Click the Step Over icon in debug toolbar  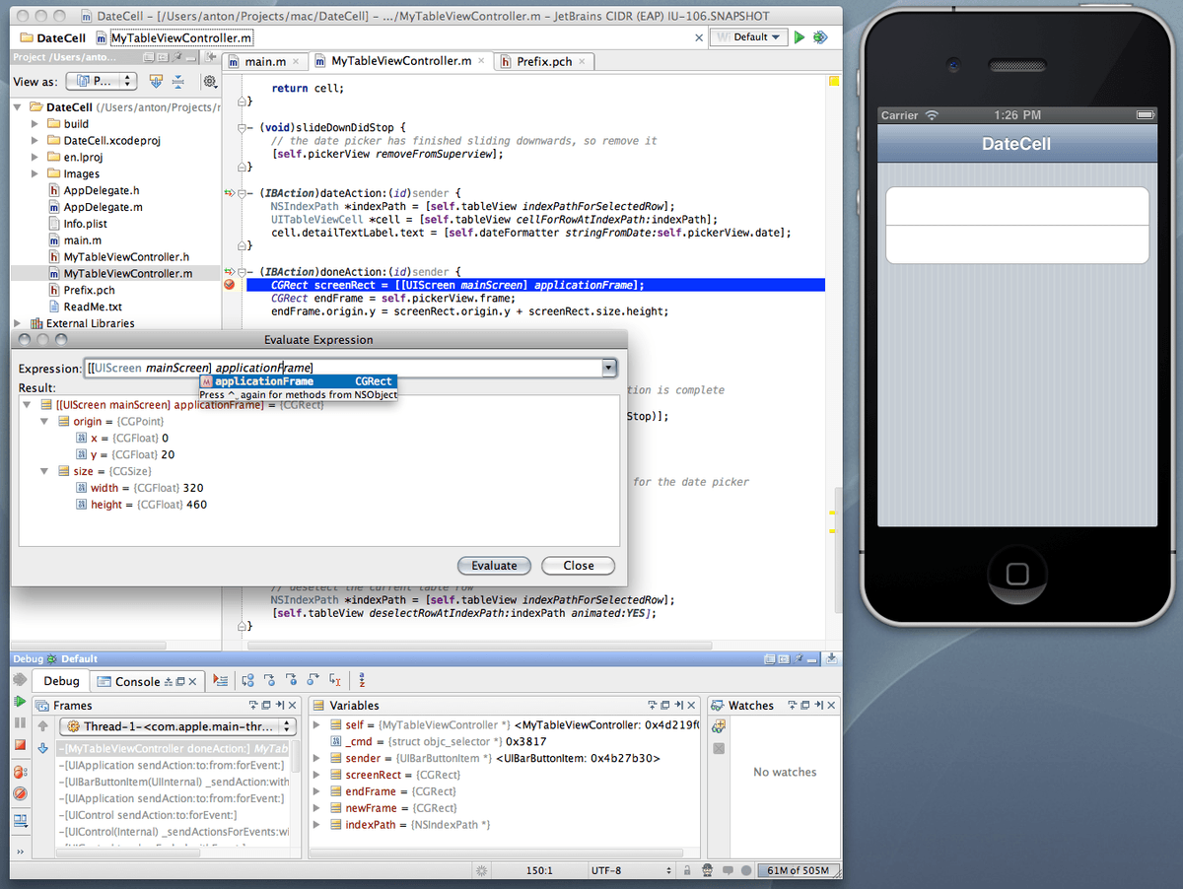248,680
